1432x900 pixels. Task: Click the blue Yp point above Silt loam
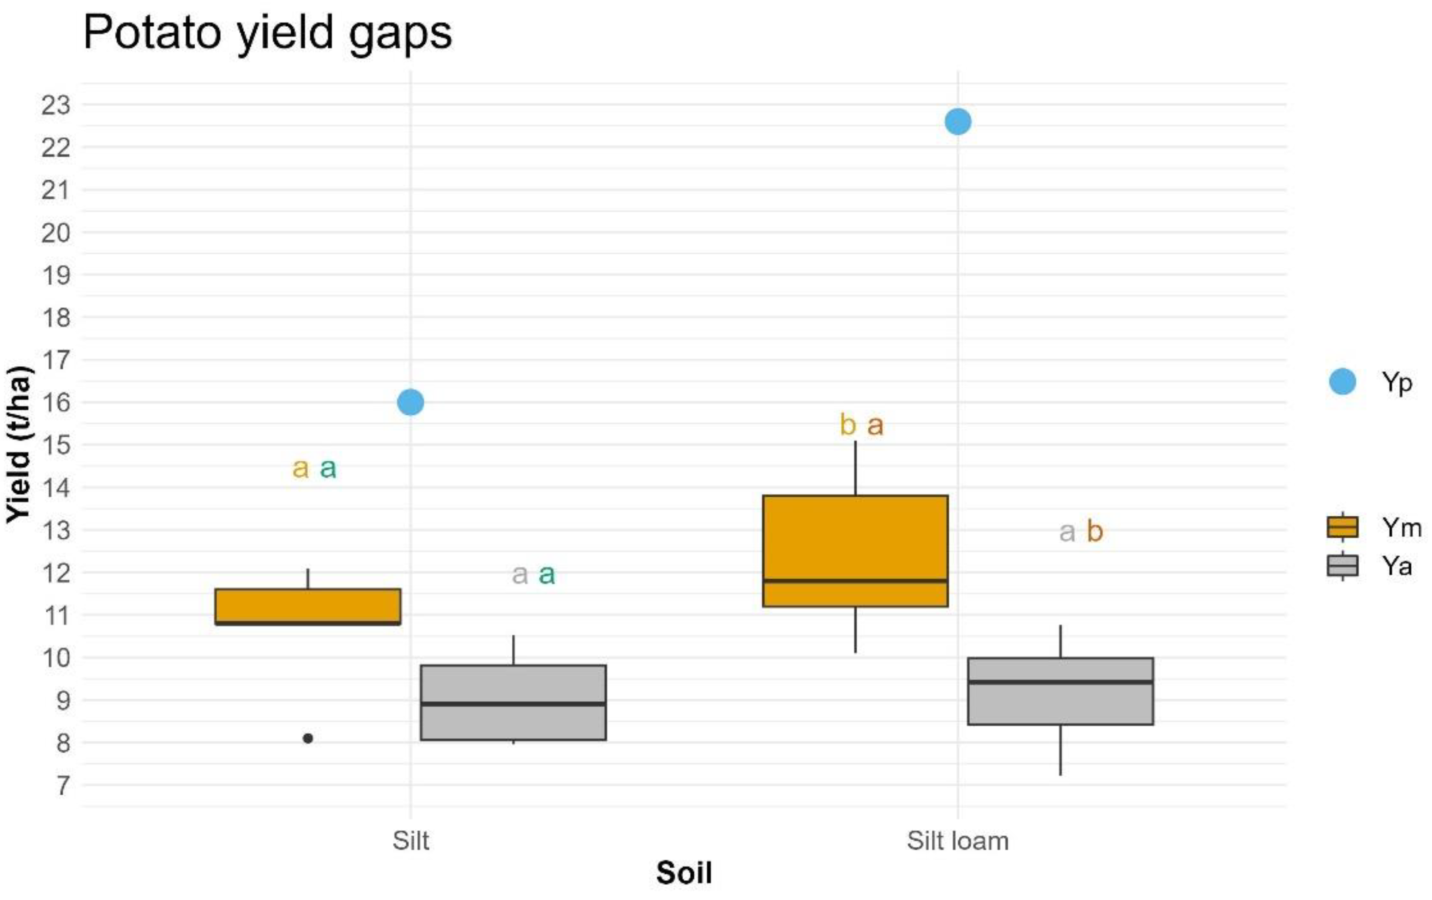pos(957,122)
